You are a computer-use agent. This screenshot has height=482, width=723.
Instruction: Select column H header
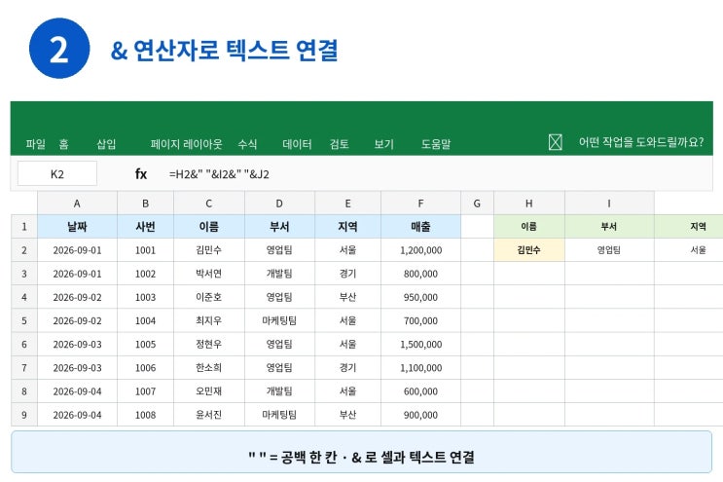[529, 204]
